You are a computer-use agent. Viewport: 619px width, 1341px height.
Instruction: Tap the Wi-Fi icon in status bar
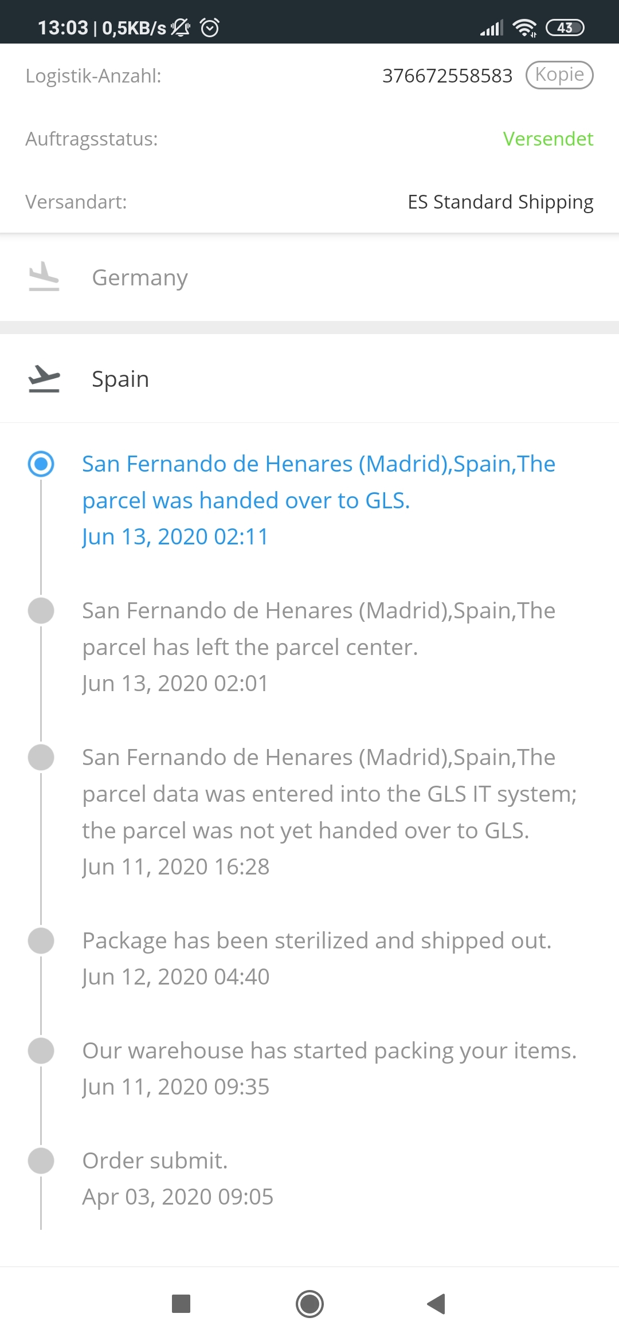[524, 28]
